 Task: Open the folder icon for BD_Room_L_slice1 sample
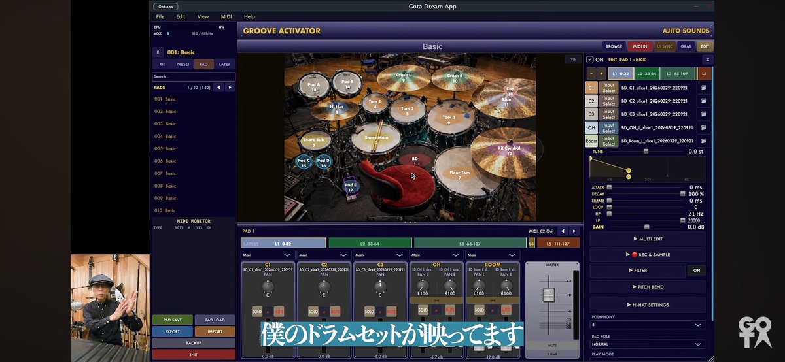click(704, 140)
